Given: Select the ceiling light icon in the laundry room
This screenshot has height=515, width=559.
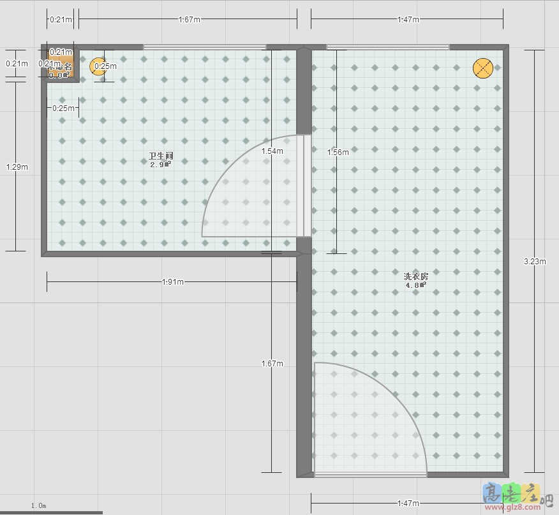Looking at the screenshot, I should pos(483,67).
